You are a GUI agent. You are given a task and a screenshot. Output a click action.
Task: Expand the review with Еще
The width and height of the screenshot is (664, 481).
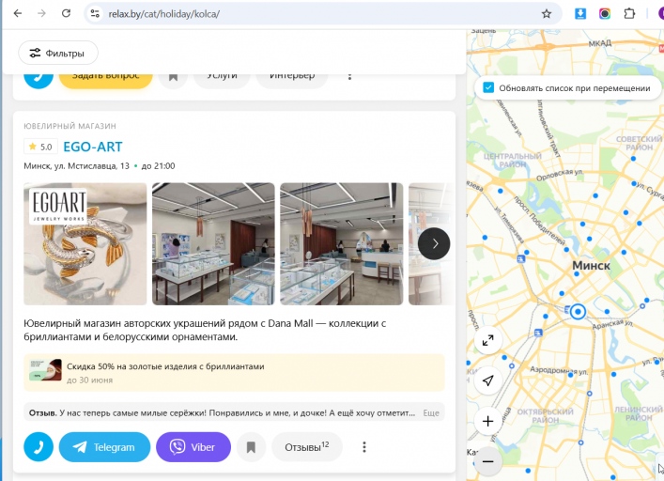(x=431, y=412)
